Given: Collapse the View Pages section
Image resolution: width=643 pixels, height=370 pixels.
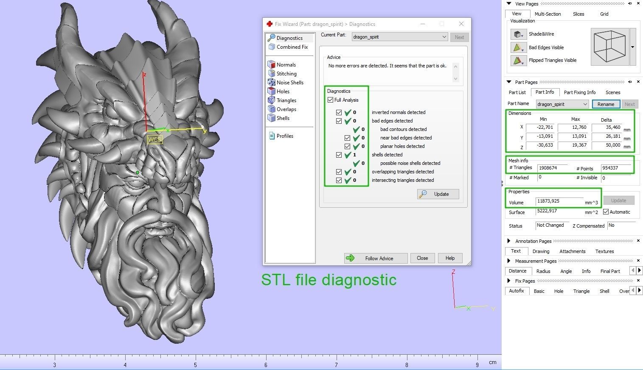Looking at the screenshot, I should coord(509,4).
